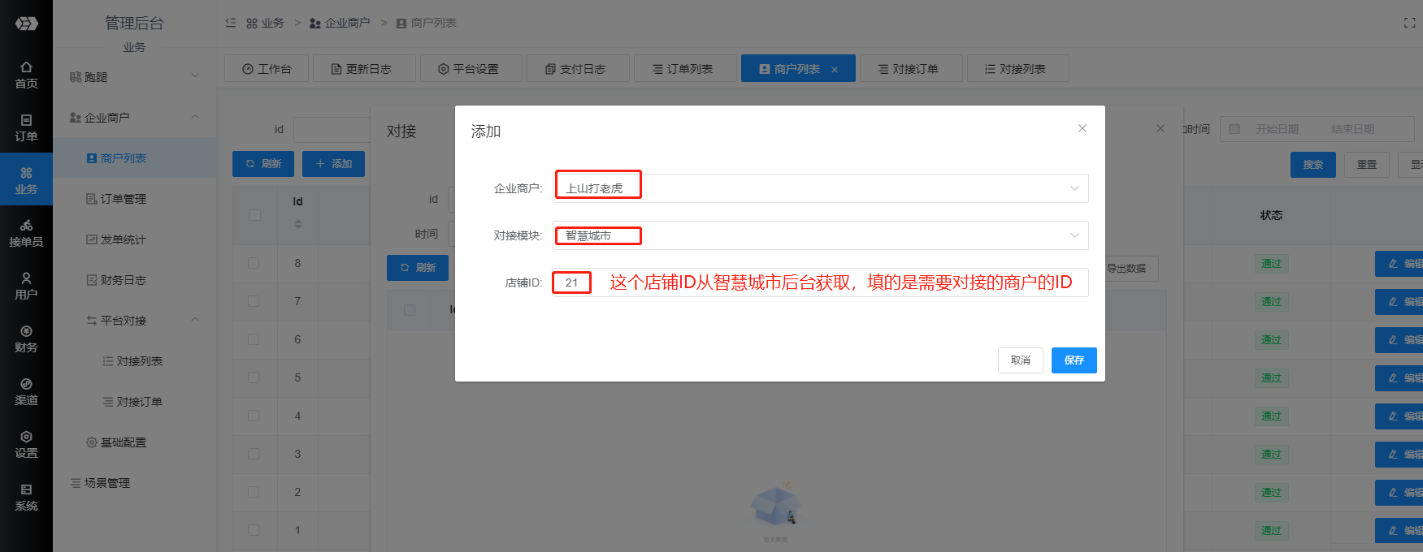Image resolution: width=1423 pixels, height=552 pixels.
Task: Click the 结束日期 date input
Action: click(x=1352, y=129)
